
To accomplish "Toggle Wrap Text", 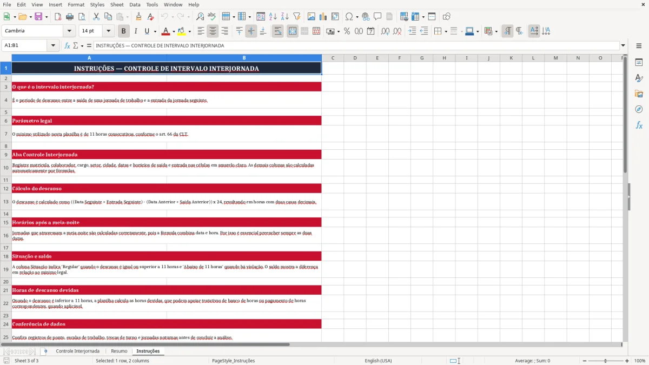I will [277, 31].
